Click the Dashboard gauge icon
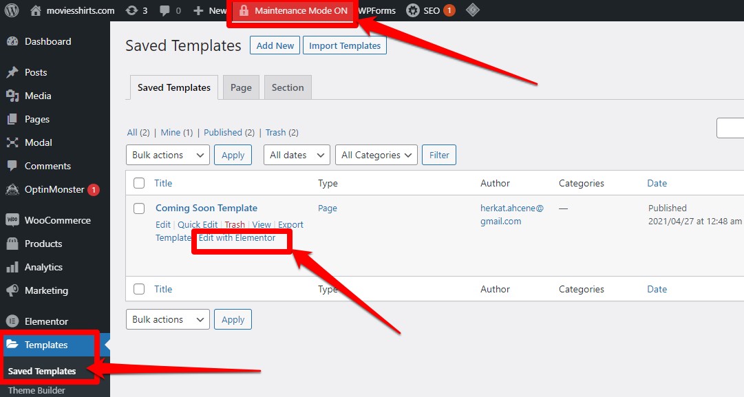 12,41
